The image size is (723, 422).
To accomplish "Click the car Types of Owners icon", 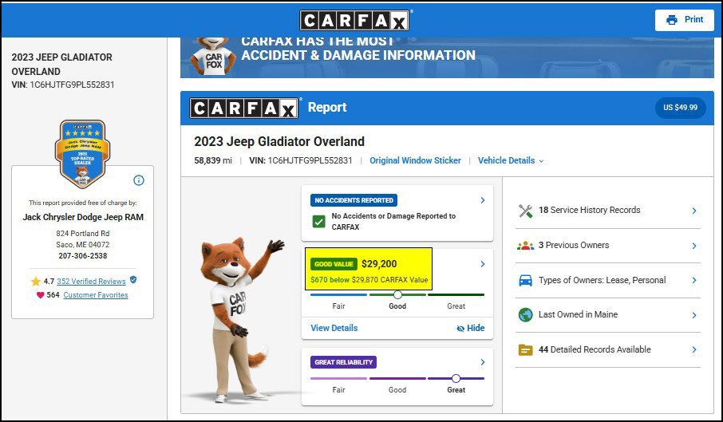I will (526, 280).
